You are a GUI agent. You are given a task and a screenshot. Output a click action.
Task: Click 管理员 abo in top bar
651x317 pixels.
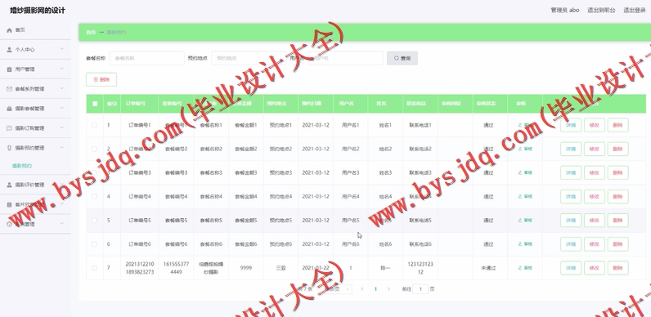564,11
